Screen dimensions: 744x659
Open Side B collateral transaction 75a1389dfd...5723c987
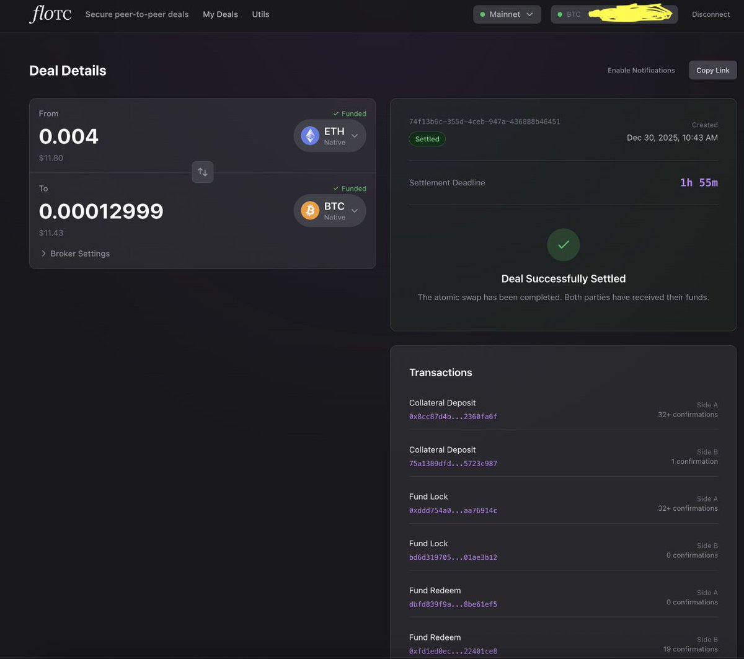tap(453, 464)
